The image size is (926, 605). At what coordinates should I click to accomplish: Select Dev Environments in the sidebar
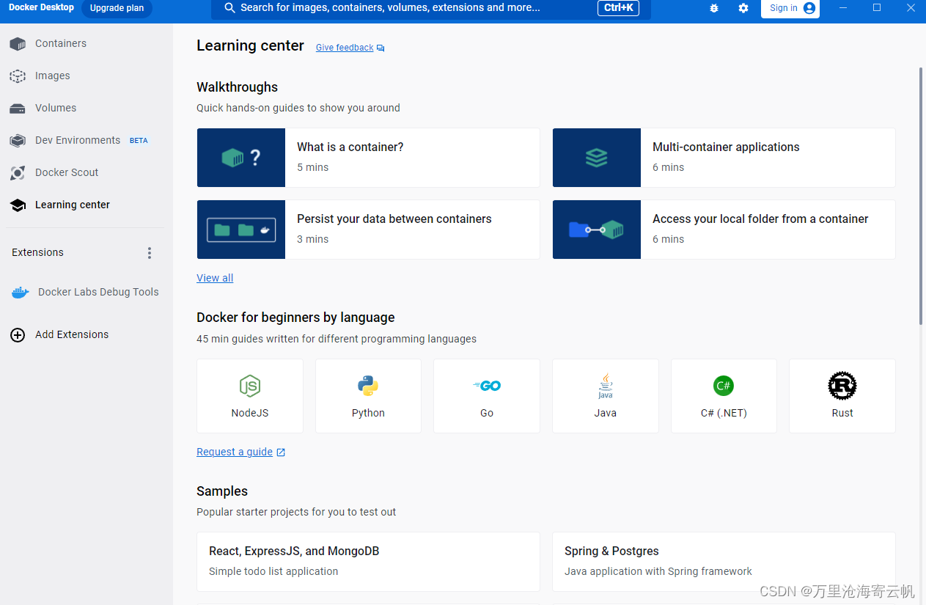point(78,140)
